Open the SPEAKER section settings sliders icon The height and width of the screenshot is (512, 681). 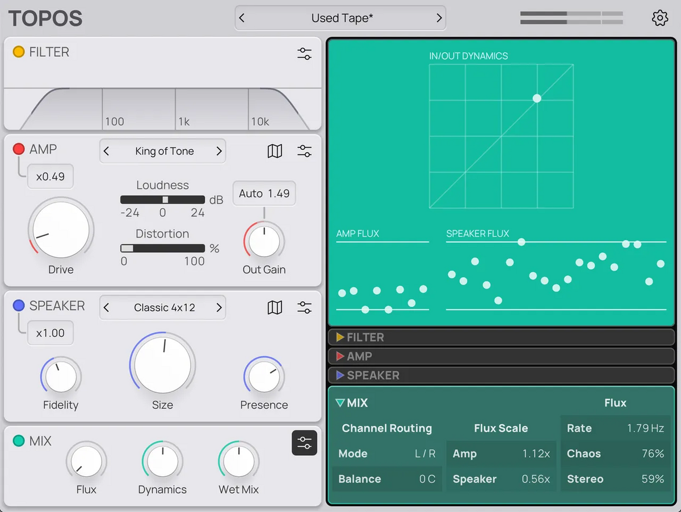304,307
